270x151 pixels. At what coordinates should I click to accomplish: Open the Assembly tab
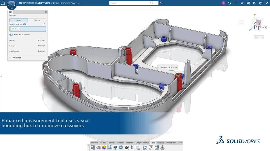tap(130, 143)
